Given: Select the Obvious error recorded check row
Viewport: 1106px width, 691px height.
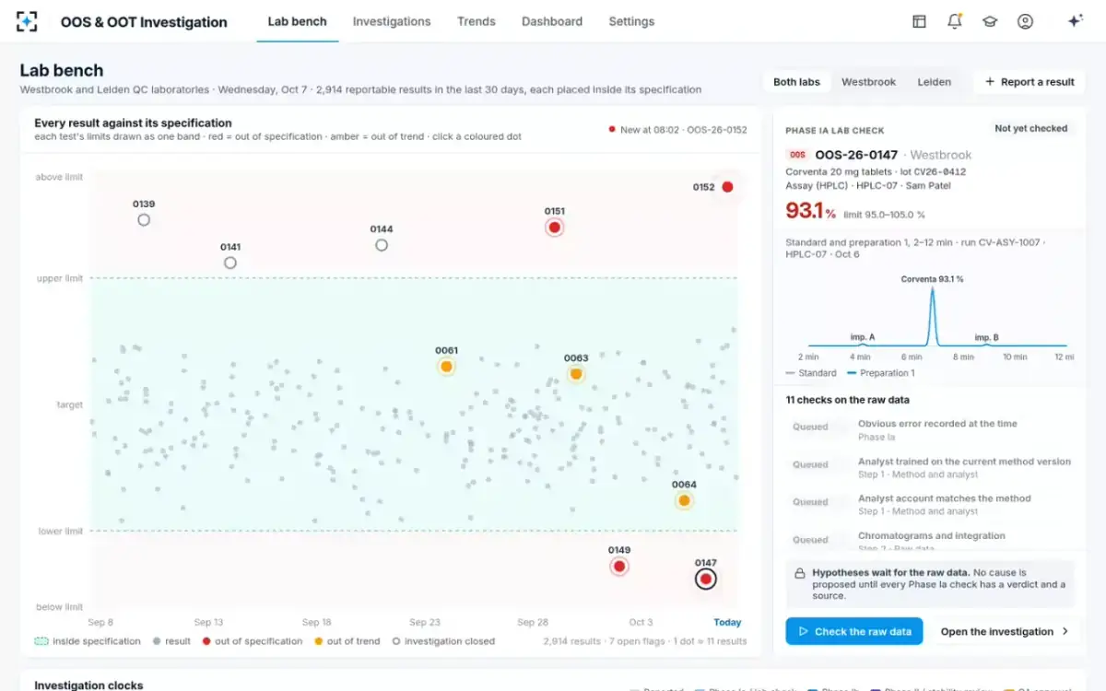Looking at the screenshot, I should tap(930, 430).
